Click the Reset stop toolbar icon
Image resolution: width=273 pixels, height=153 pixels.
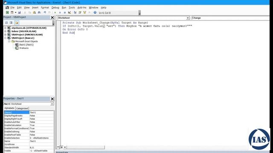[x=64, y=12]
